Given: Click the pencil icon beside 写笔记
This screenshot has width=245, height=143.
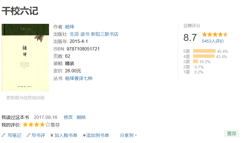Looking at the screenshot, I should (x=3, y=135).
